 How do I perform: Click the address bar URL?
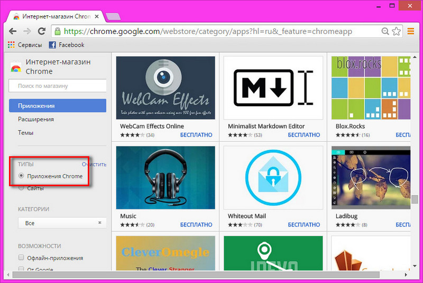[208, 31]
